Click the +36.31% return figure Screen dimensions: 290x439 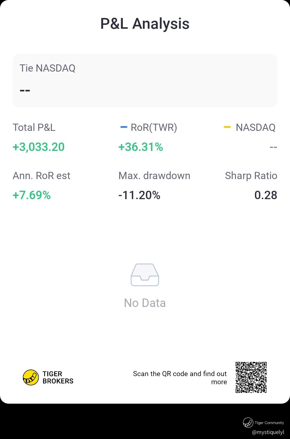[x=141, y=147]
